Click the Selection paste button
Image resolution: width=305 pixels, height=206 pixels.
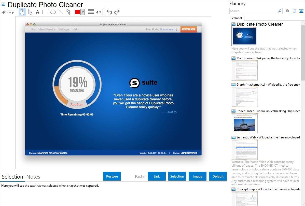click(x=177, y=176)
